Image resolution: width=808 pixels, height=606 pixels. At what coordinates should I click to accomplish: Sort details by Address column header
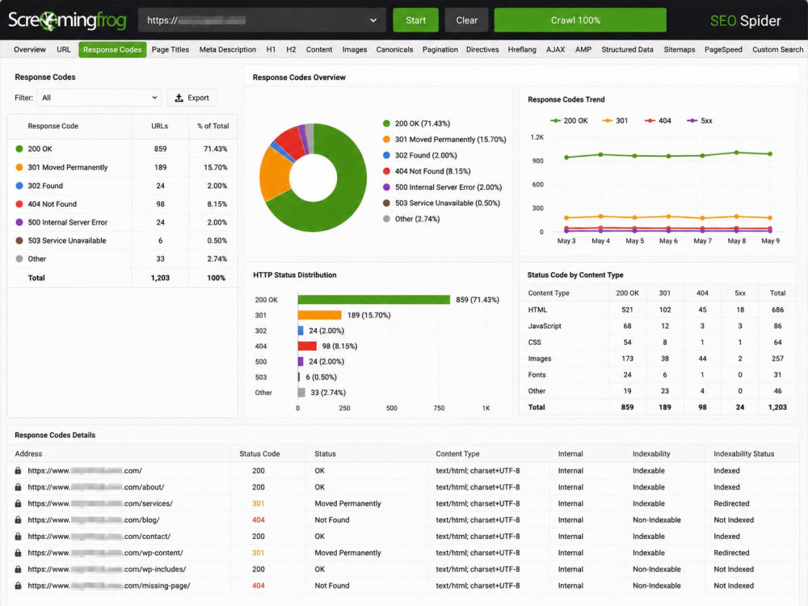pos(28,454)
